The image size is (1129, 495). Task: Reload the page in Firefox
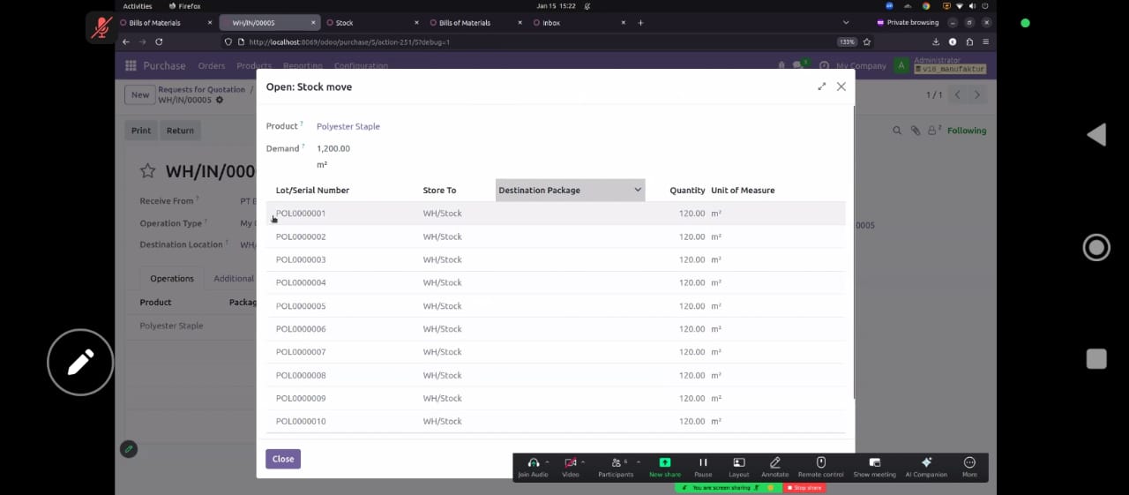pyautogui.click(x=159, y=41)
